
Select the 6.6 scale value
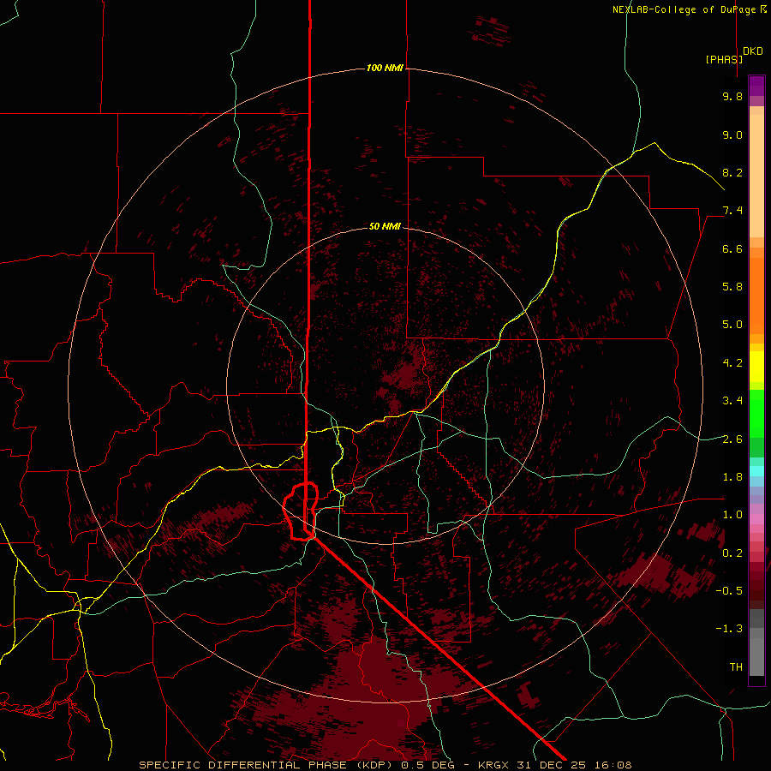click(x=732, y=248)
